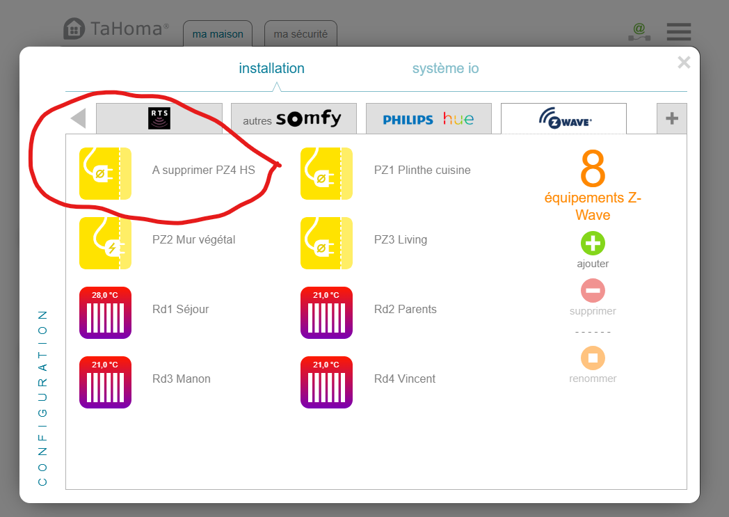729x517 pixels.
Task: Select the Rd4 Vincent radiator icon
Action: [326, 382]
